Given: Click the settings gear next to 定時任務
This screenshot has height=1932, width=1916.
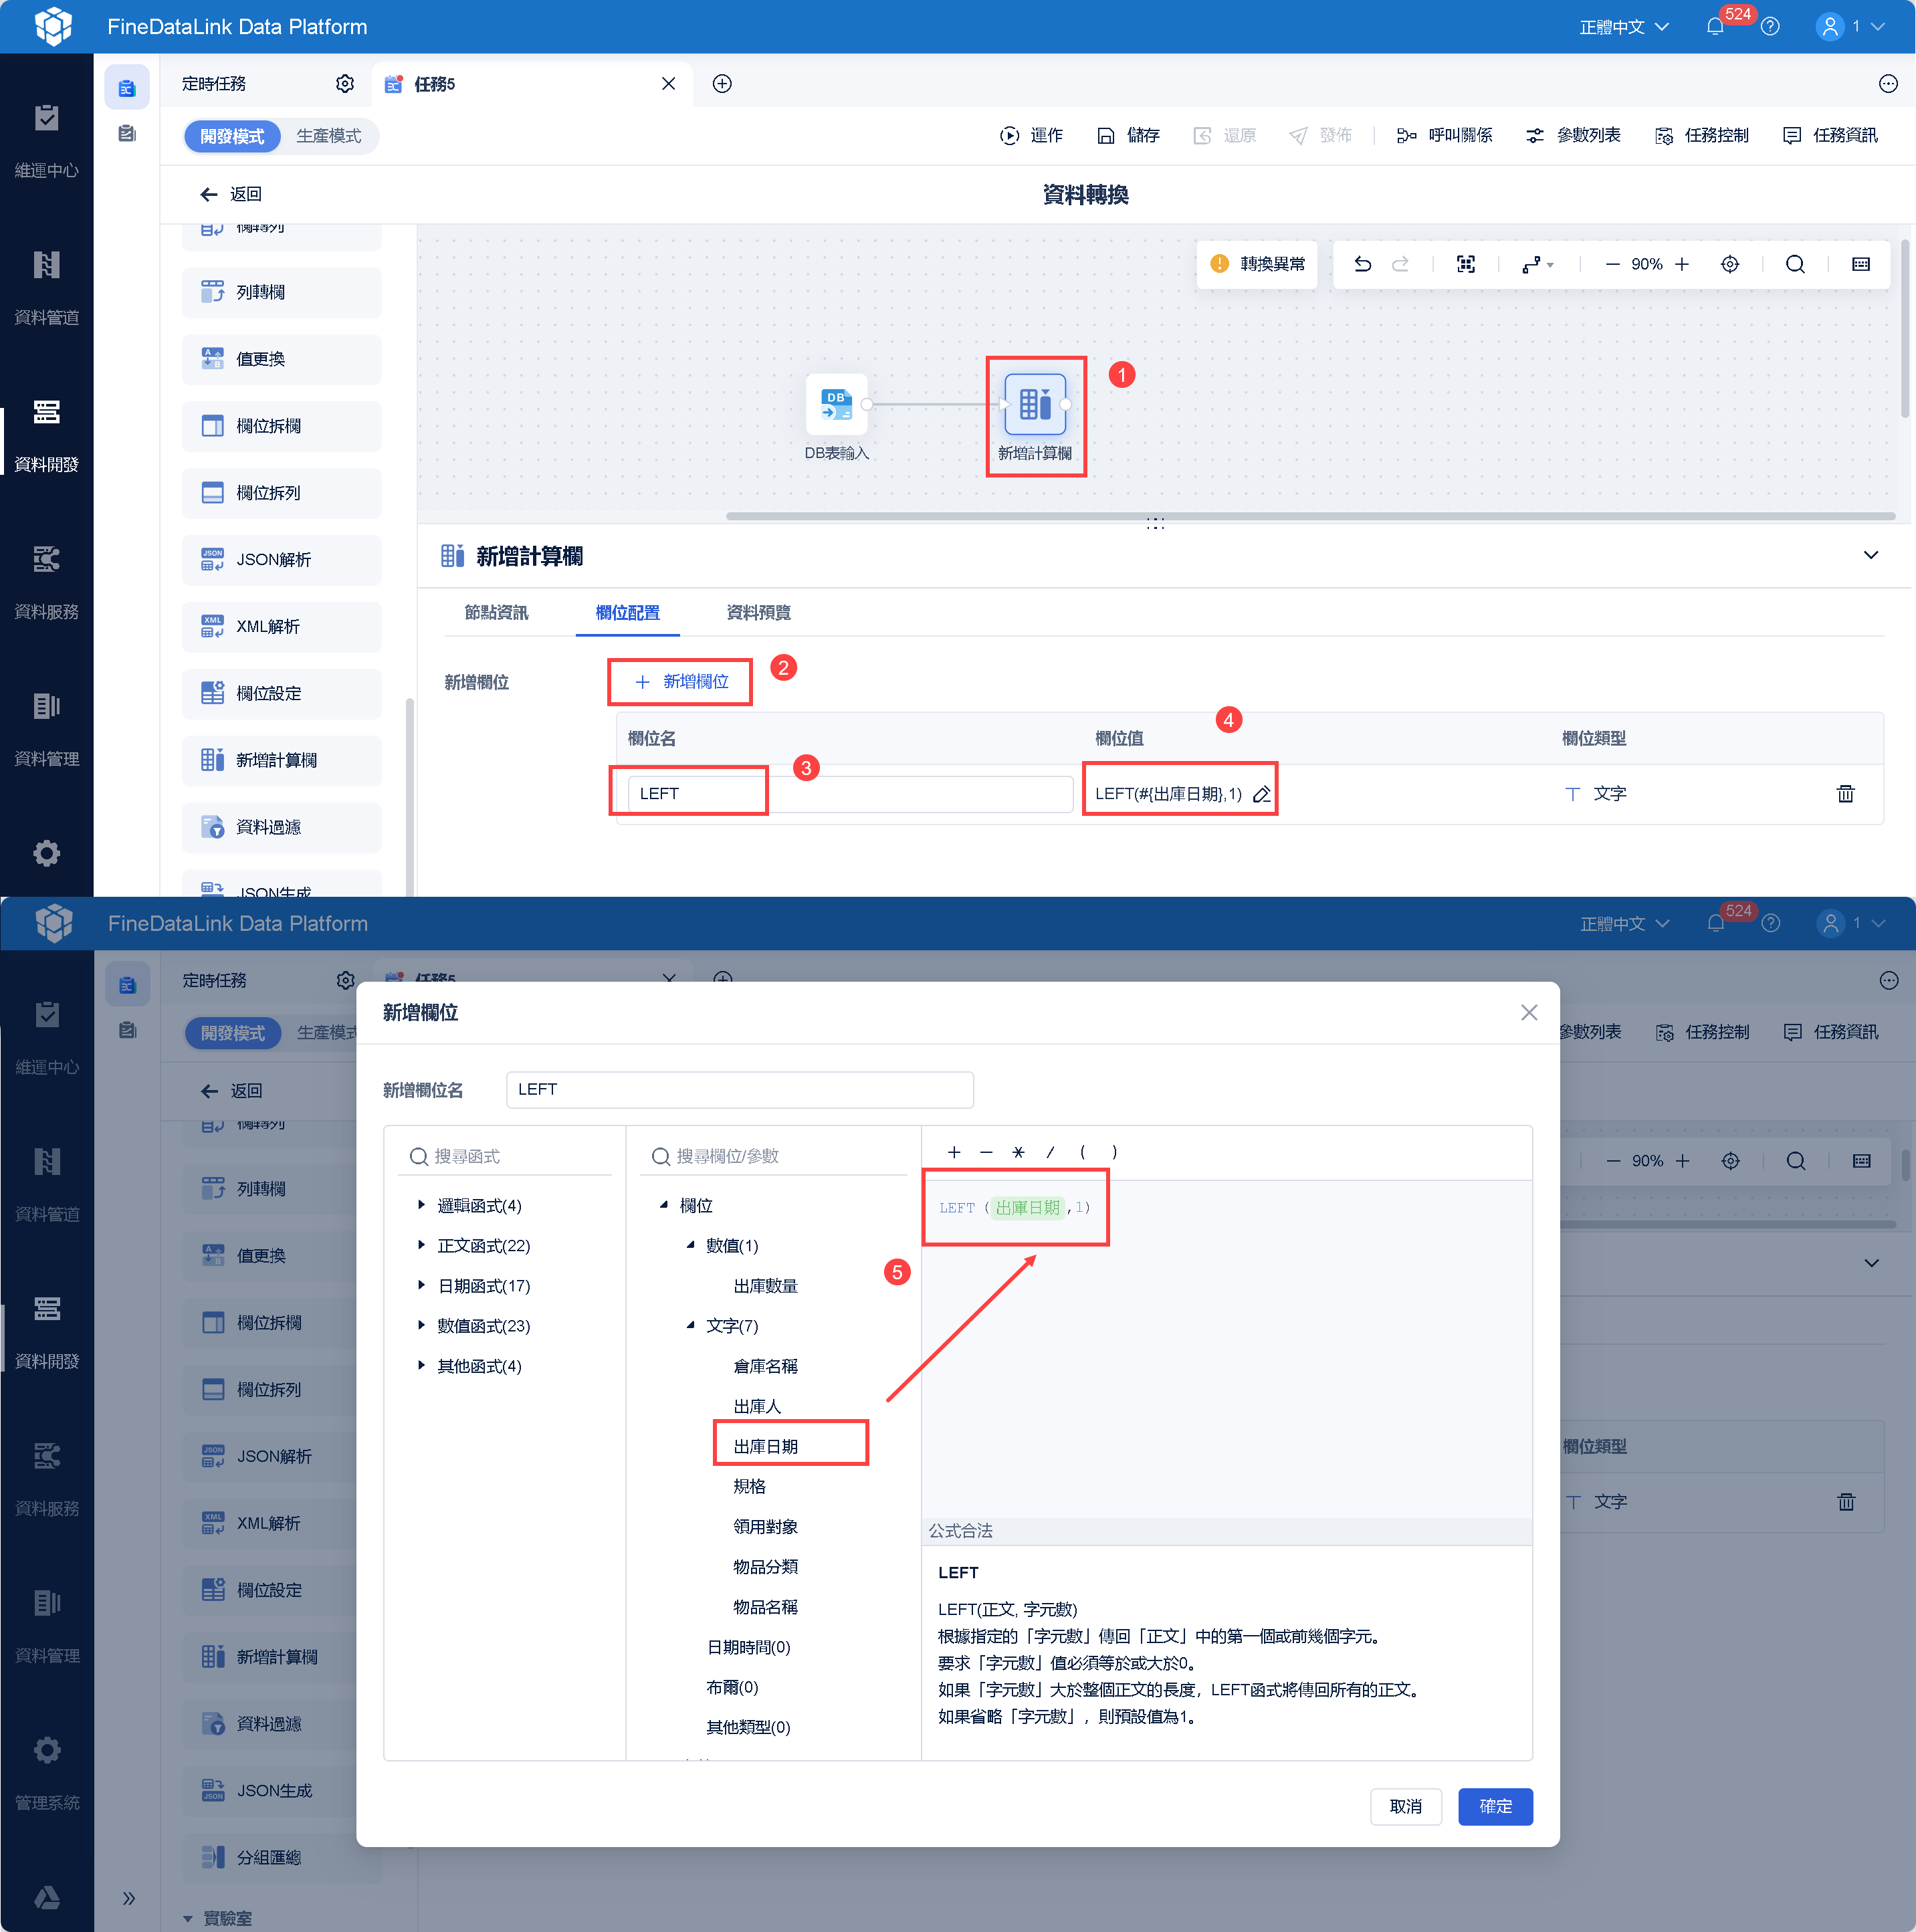Looking at the screenshot, I should (x=345, y=84).
